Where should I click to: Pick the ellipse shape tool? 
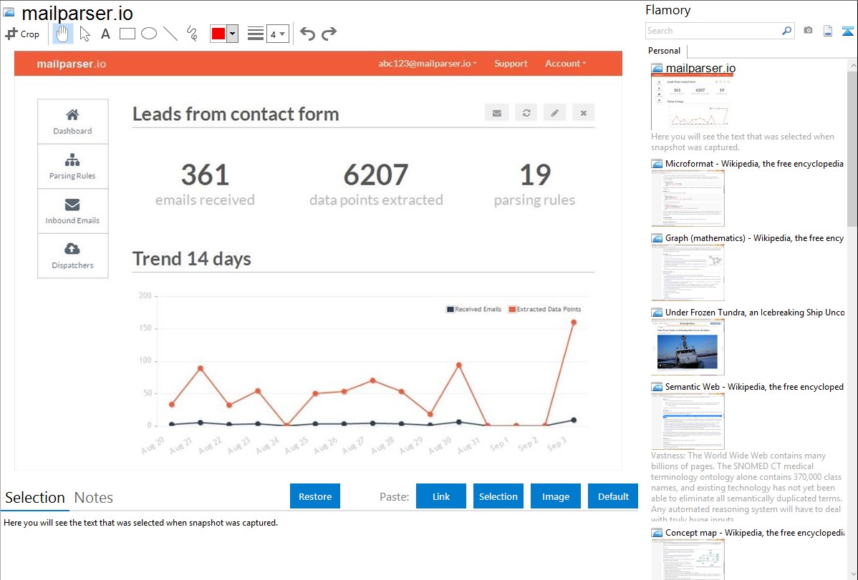[149, 34]
